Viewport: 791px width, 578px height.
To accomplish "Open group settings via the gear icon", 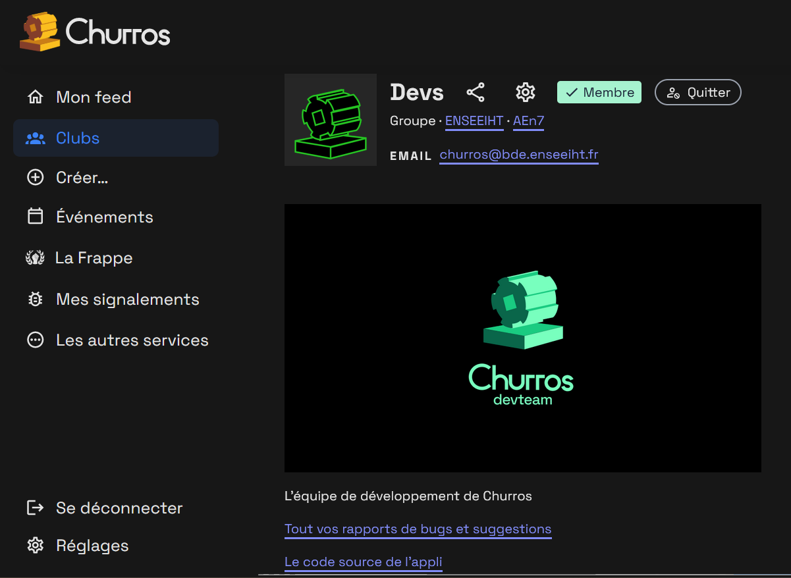I will (x=525, y=92).
